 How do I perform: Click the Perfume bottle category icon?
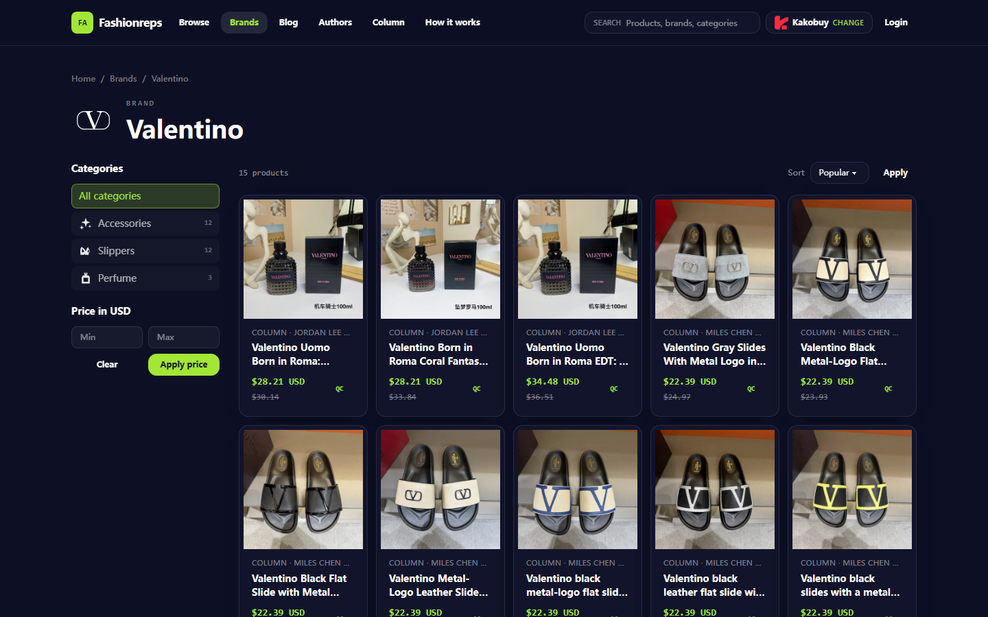(85, 278)
